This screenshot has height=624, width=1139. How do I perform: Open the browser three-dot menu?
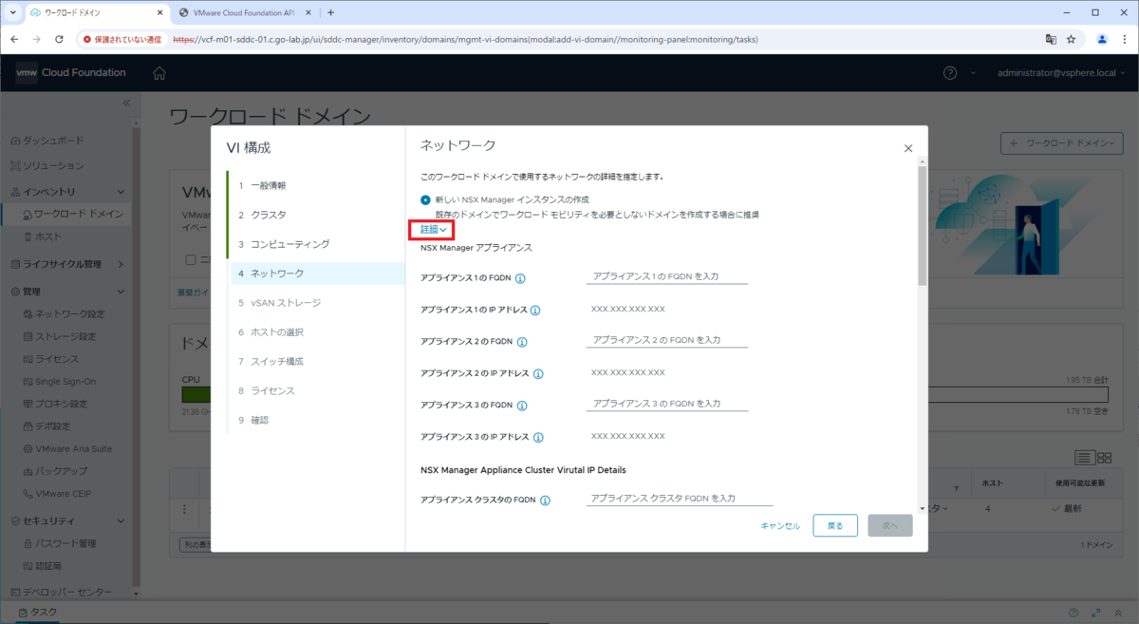[1124, 39]
